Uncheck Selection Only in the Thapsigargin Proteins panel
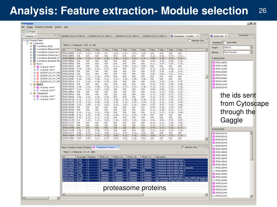The image size is (277, 207). [x=183, y=147]
